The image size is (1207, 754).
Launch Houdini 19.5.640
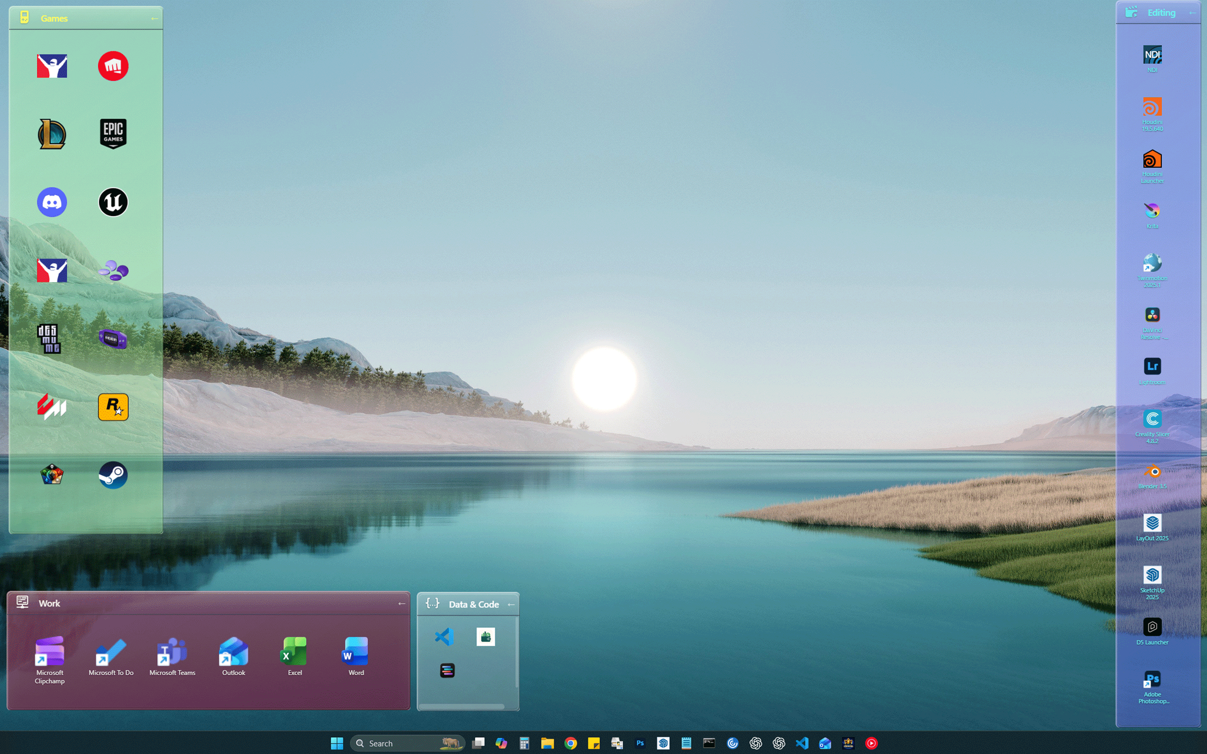(1152, 114)
